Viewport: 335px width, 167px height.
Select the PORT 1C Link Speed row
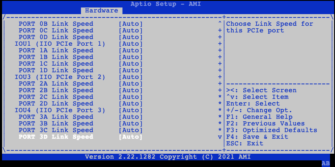click(x=81, y=64)
